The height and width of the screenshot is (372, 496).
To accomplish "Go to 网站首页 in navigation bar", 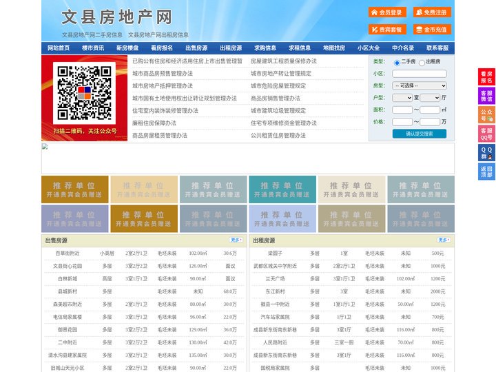I will click(x=59, y=48).
